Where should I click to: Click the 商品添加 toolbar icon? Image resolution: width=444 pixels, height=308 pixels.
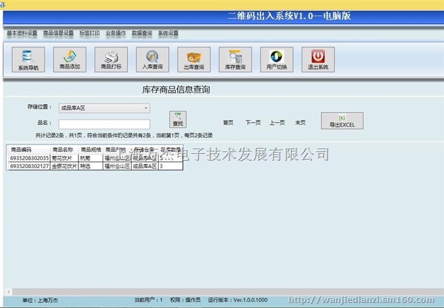[70, 59]
